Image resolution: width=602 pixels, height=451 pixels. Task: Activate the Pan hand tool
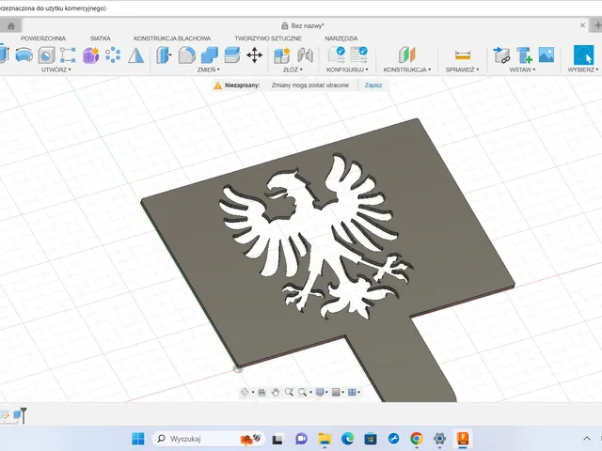pos(276,392)
